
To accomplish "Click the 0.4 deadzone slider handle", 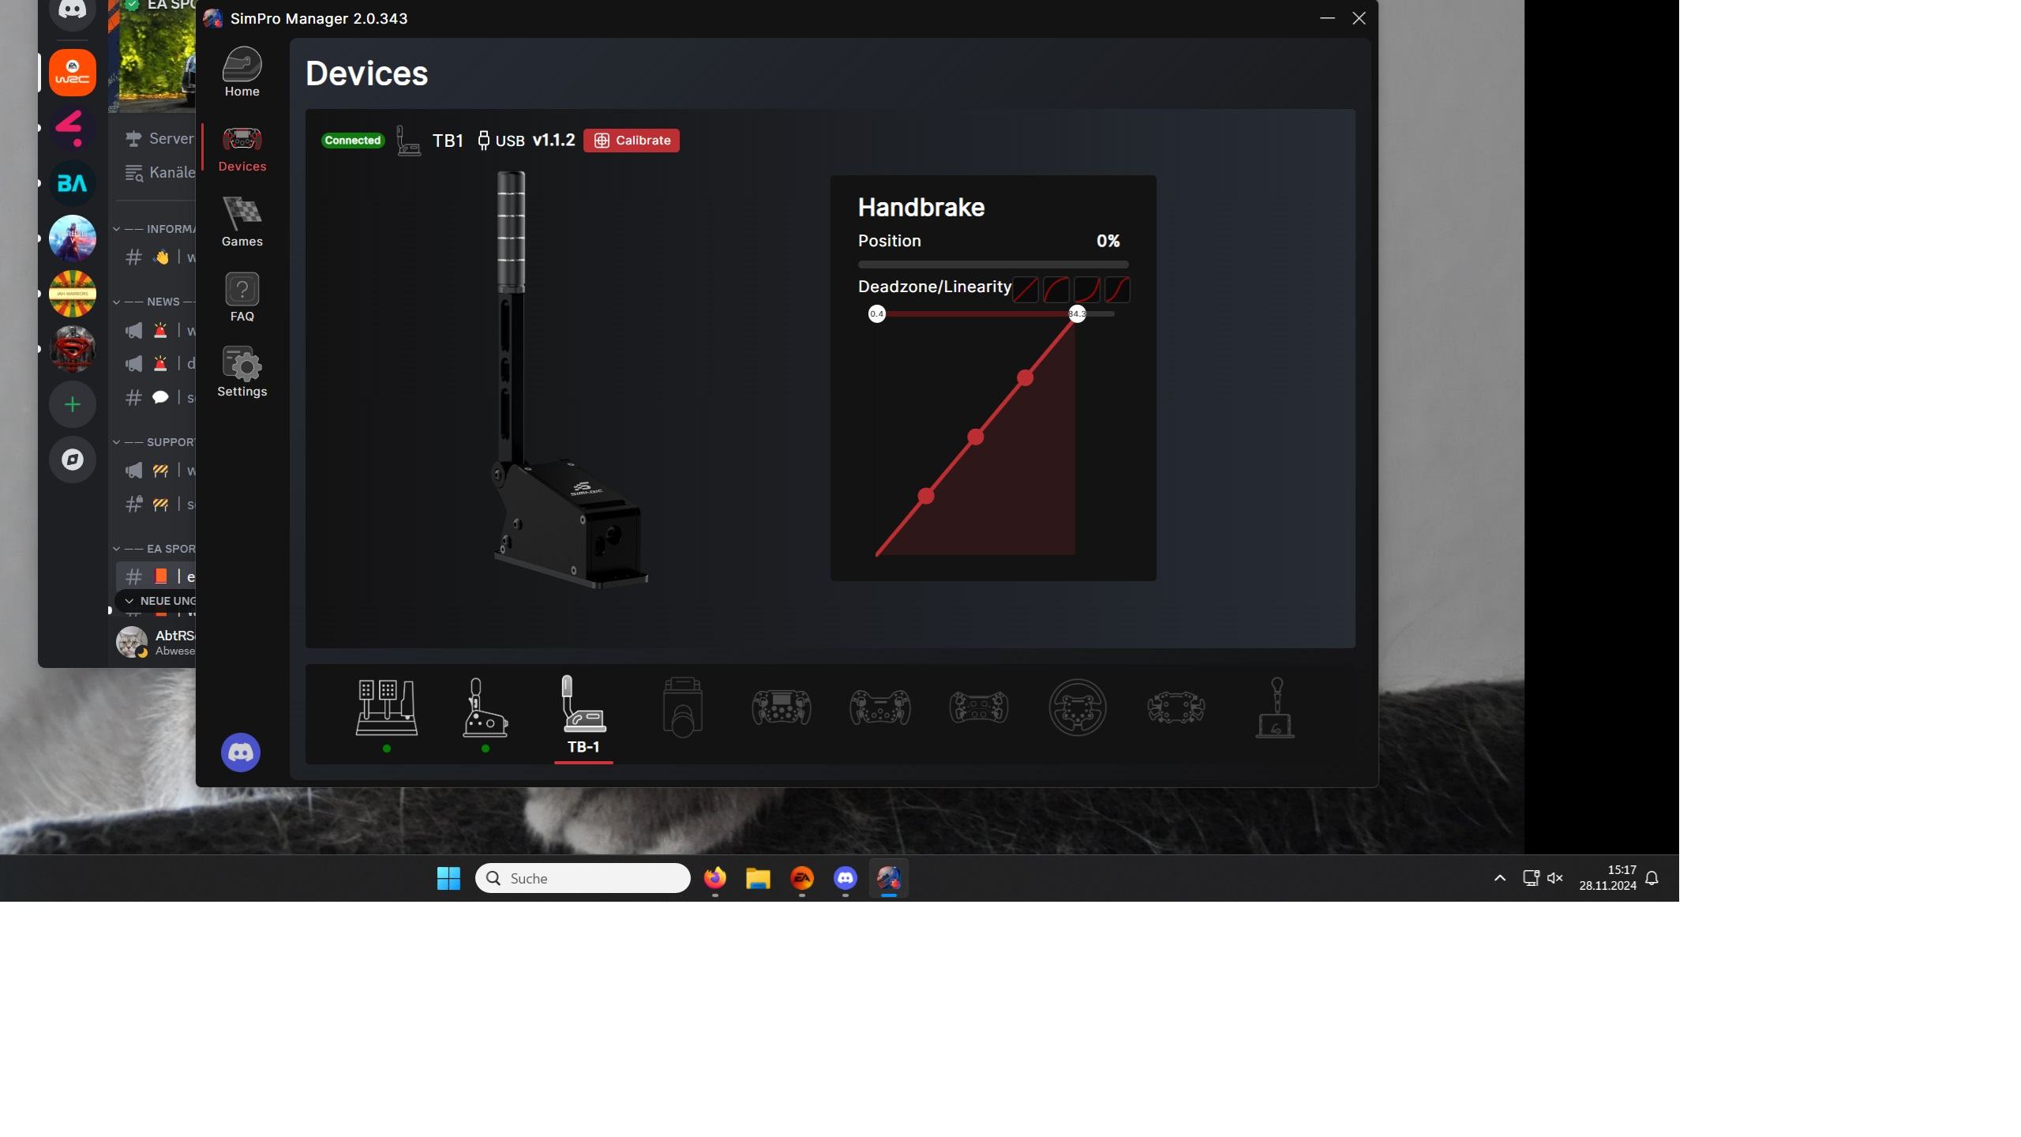I will click(x=877, y=314).
